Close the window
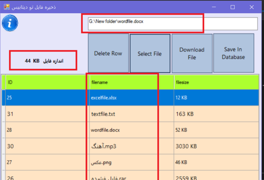Screen dimensions: 264x180 (252, 7)
